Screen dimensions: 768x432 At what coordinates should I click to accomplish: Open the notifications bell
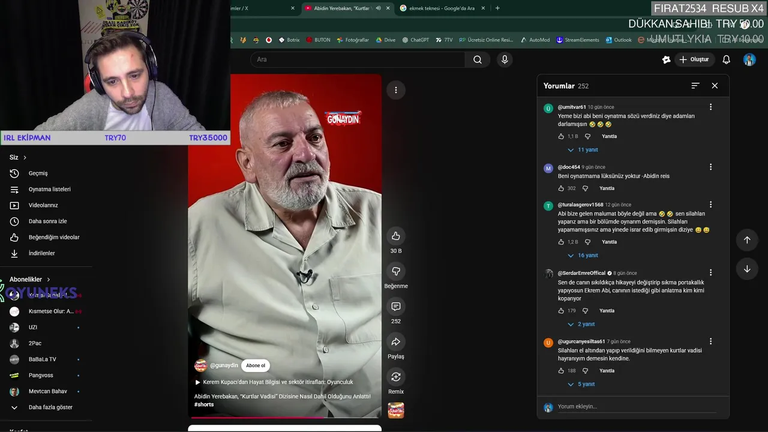coord(726,59)
